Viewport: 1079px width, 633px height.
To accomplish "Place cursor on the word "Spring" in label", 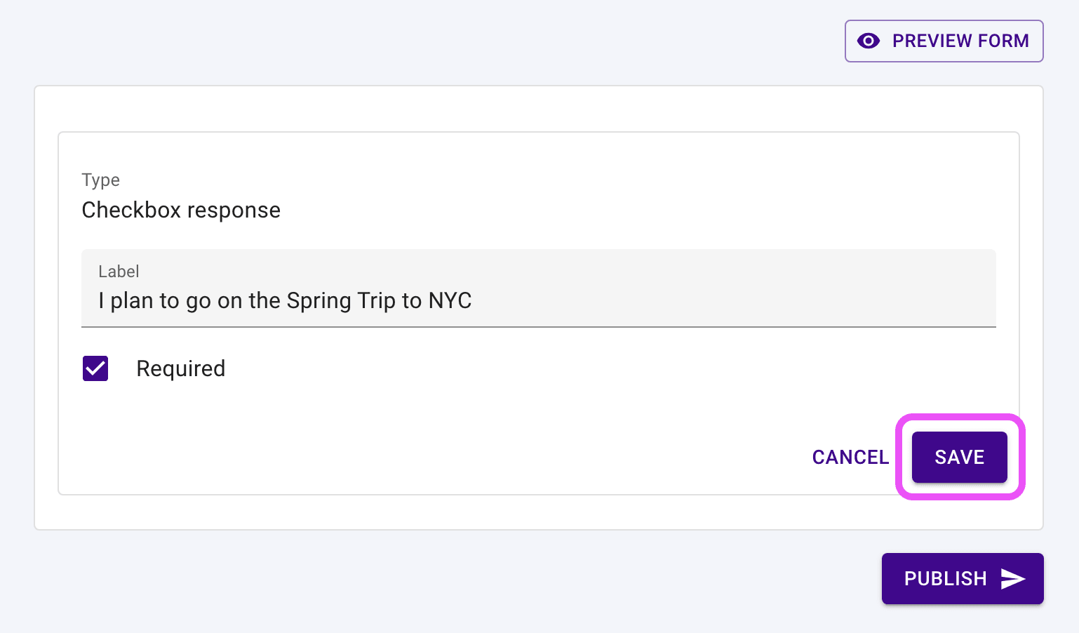I will [319, 300].
